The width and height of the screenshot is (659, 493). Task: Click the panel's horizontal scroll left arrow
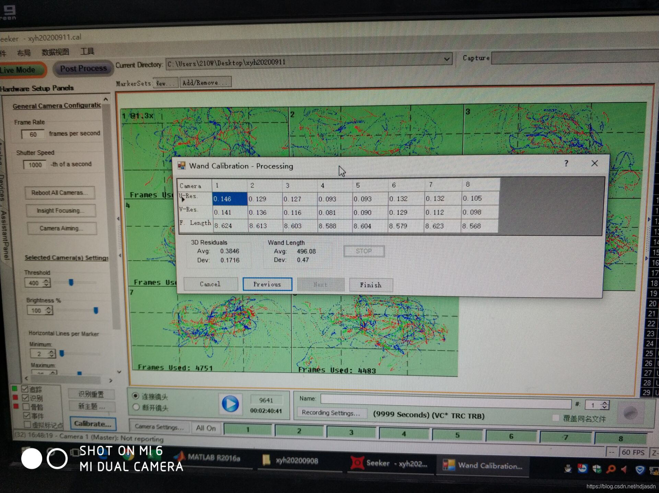click(26, 378)
